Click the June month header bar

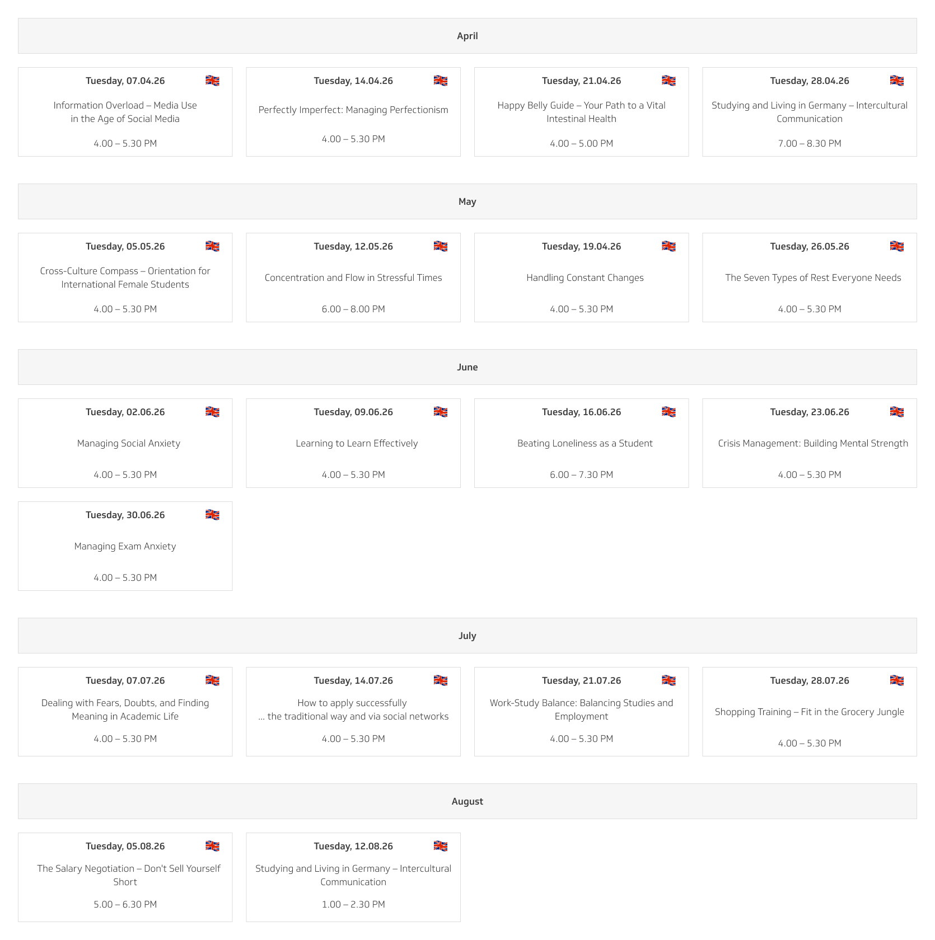point(467,367)
